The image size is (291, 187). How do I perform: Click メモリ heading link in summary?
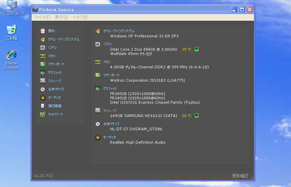tap(107, 62)
